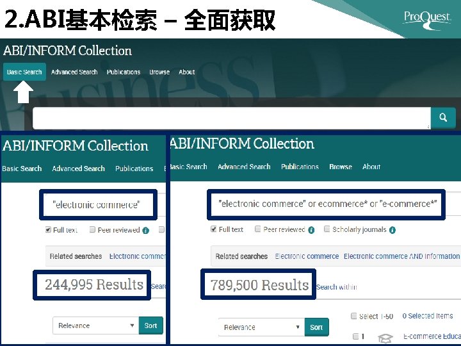Click the "electronic commerce" query field in left panel
461x346 pixels.
[x=98, y=205]
